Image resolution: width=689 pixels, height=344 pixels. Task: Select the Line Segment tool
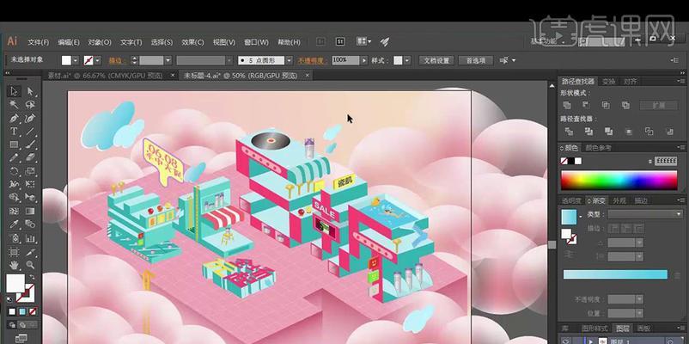click(30, 131)
